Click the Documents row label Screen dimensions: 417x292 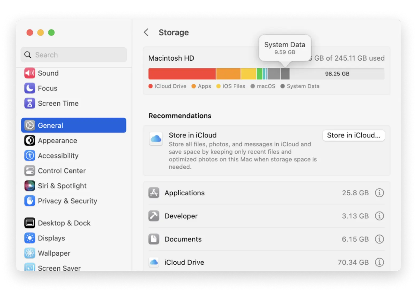183,239
